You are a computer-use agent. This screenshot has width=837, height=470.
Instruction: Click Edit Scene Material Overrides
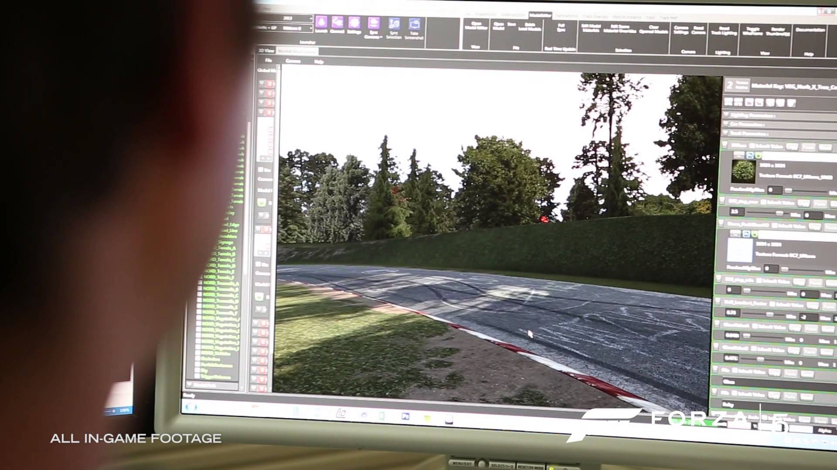click(620, 29)
